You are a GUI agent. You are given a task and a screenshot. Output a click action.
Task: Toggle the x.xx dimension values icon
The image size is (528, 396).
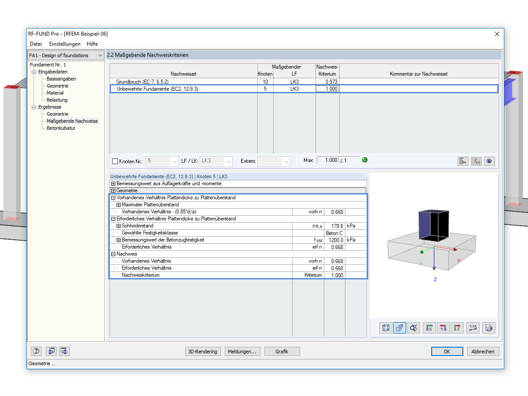click(473, 328)
